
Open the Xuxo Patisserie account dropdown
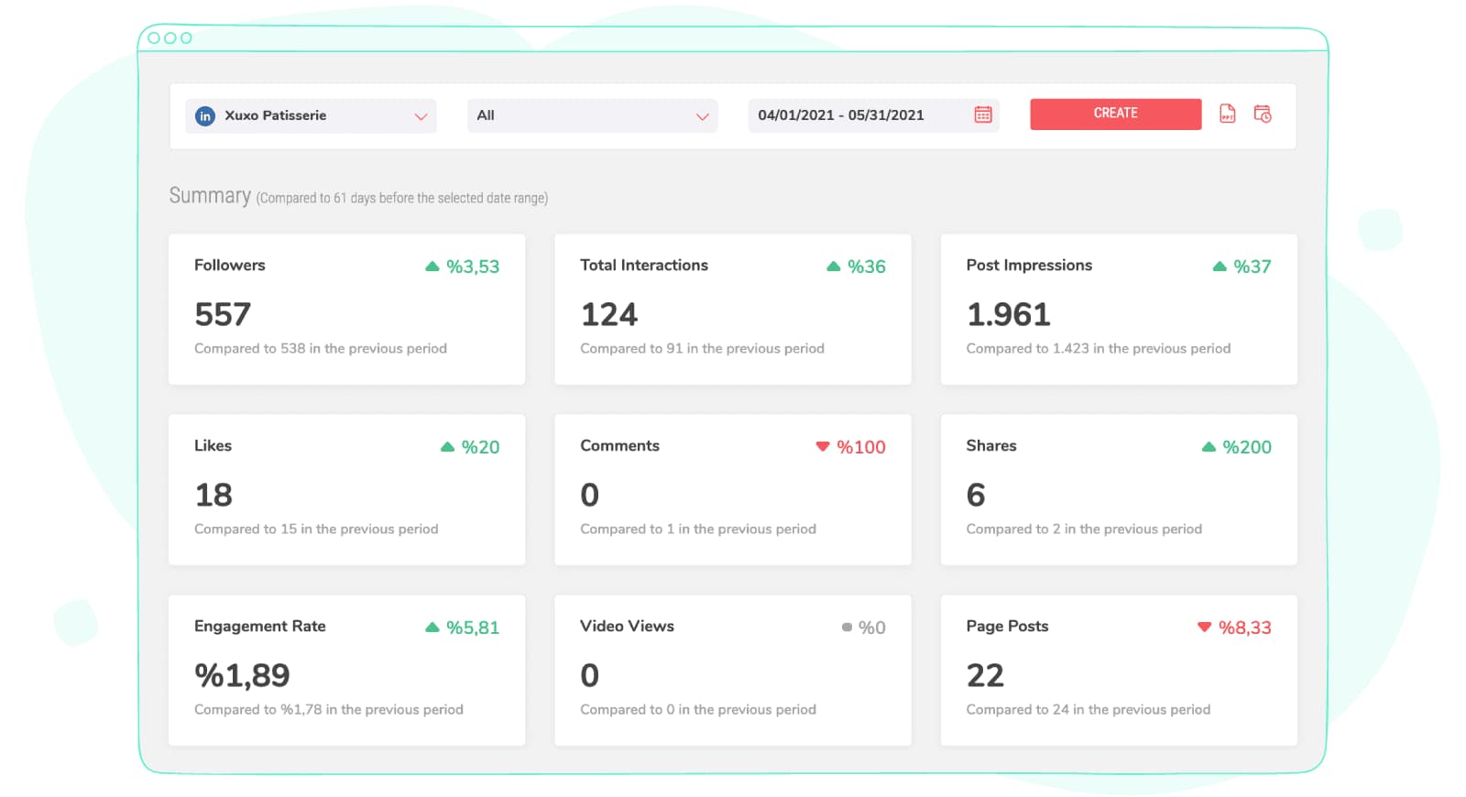[x=311, y=115]
